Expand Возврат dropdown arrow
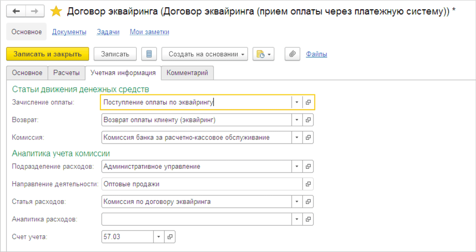 pos(297,120)
